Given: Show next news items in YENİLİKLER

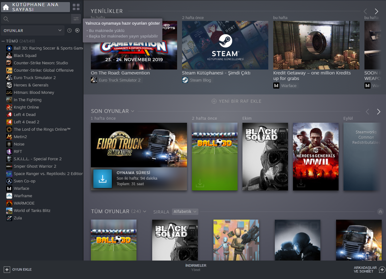Looking at the screenshot, I should [x=376, y=11].
